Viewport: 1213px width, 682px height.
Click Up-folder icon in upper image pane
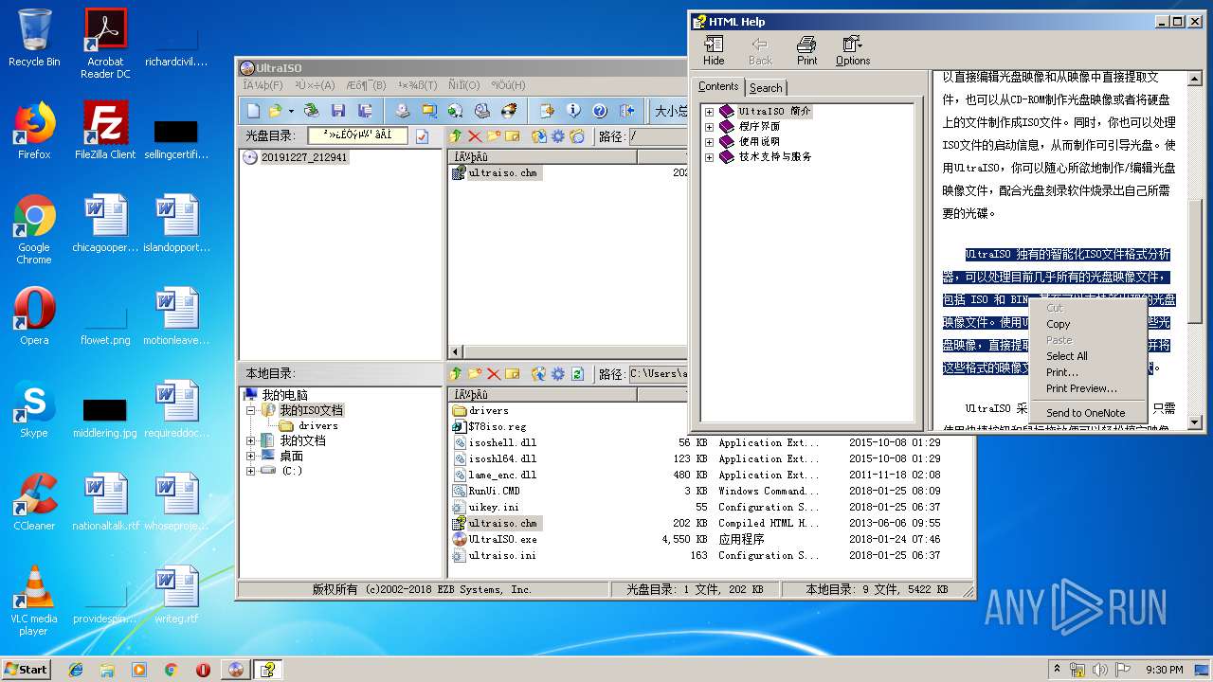tap(456, 136)
